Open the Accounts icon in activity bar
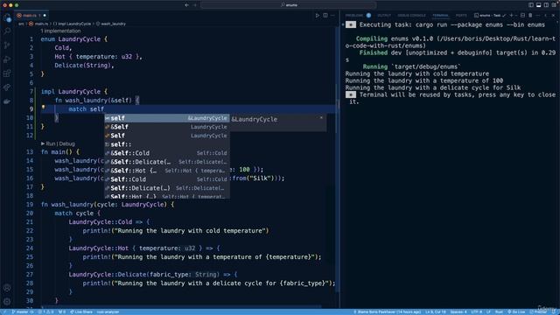The height and width of the screenshot is (315, 560). tap(7, 288)
